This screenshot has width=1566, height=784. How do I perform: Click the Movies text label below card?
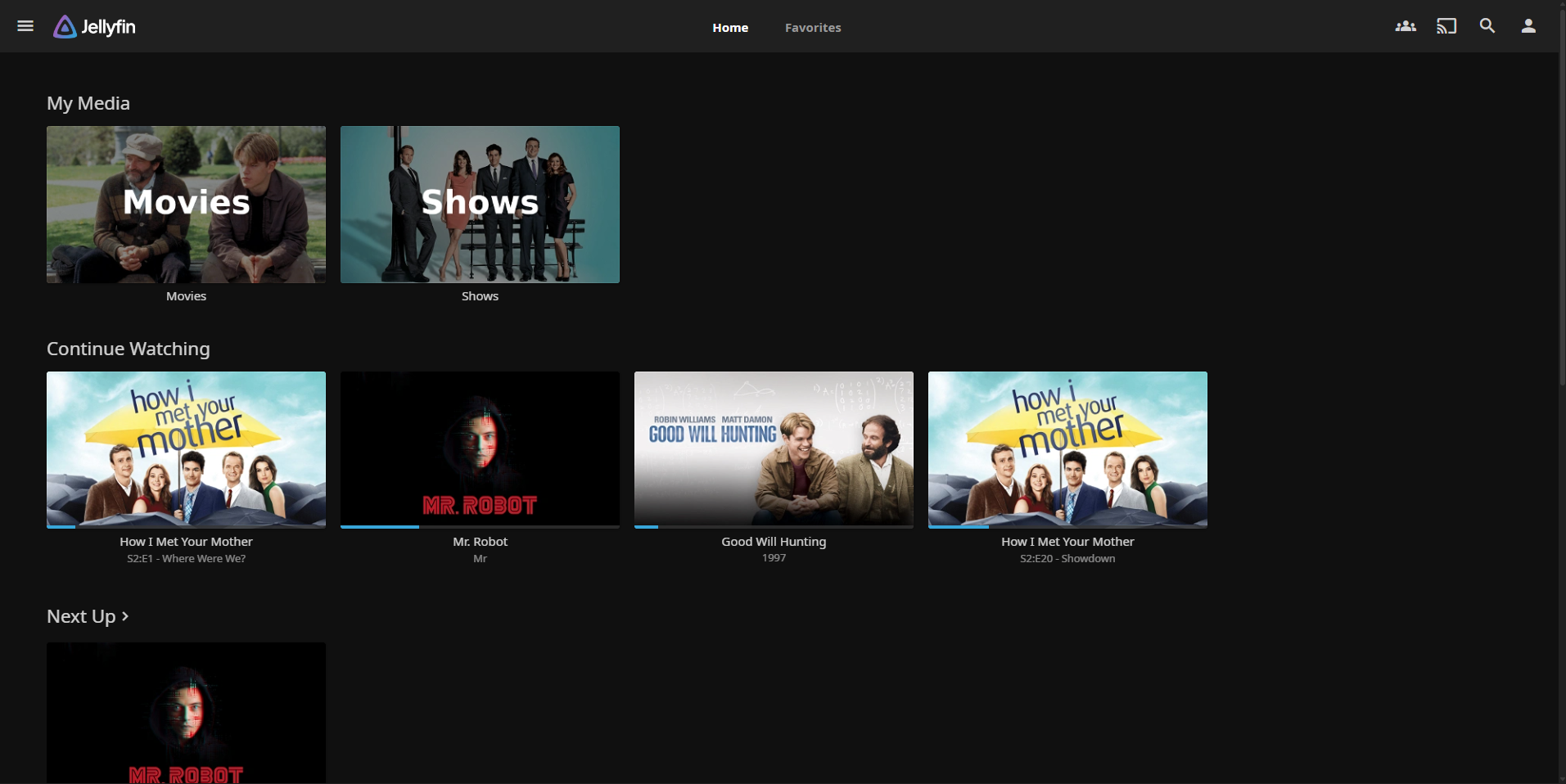tap(186, 296)
